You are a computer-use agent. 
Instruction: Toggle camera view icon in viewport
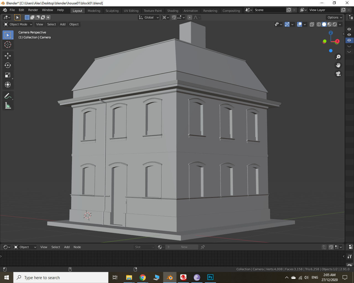pyautogui.click(x=338, y=74)
